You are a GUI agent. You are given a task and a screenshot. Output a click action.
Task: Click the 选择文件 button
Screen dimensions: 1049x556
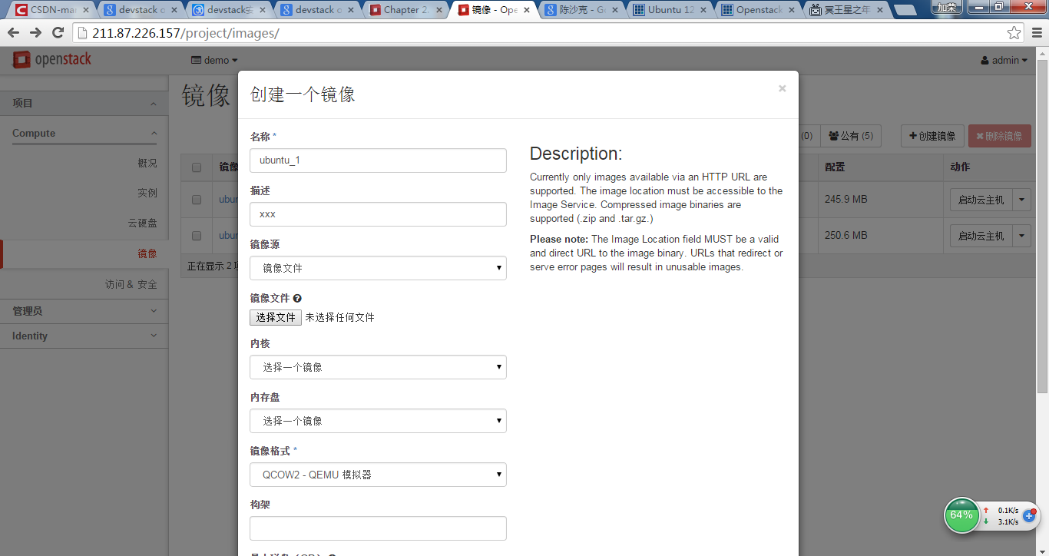[x=276, y=317]
